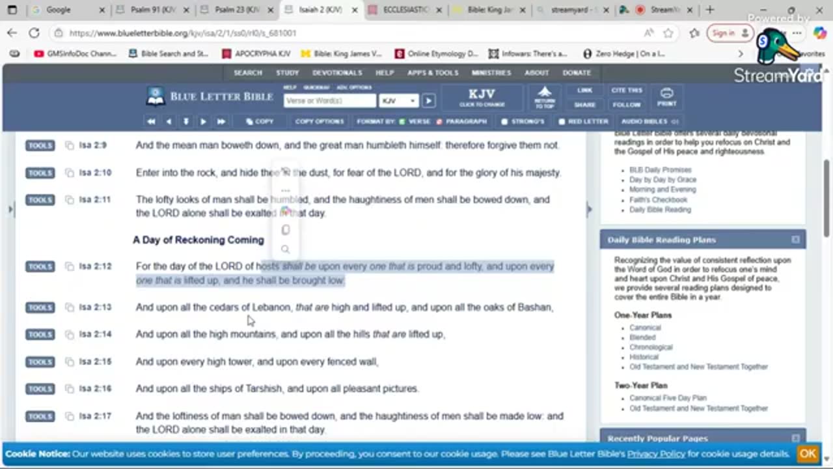Toggle the Strong's checkbox
The image size is (833, 469).
coord(504,122)
